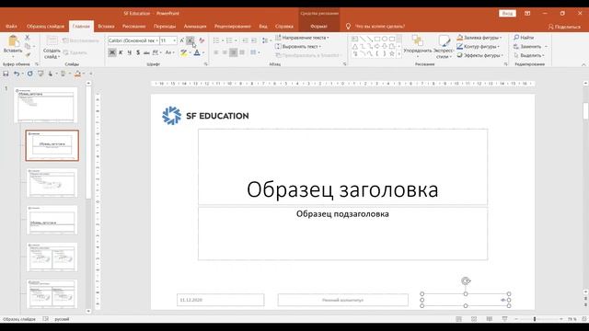This screenshot has height=331, width=589.
Task: Open the Упорядочить arrange menu
Action: coord(417,47)
